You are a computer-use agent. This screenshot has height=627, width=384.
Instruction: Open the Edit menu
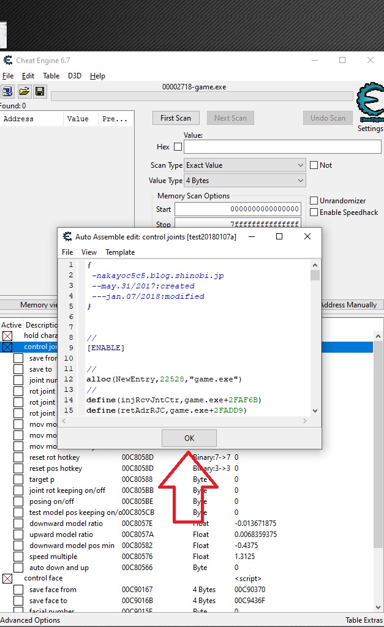28,75
